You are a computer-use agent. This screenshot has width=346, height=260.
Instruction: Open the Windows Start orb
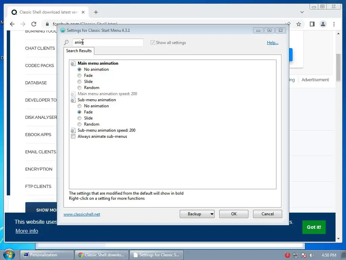(x=9, y=254)
